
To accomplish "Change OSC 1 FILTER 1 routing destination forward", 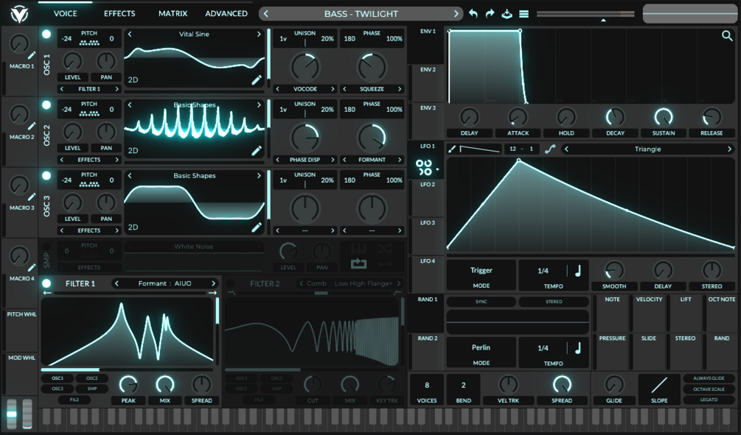I will click(116, 89).
